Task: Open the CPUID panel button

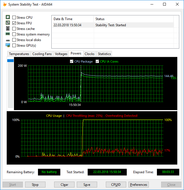Action: click(116, 184)
